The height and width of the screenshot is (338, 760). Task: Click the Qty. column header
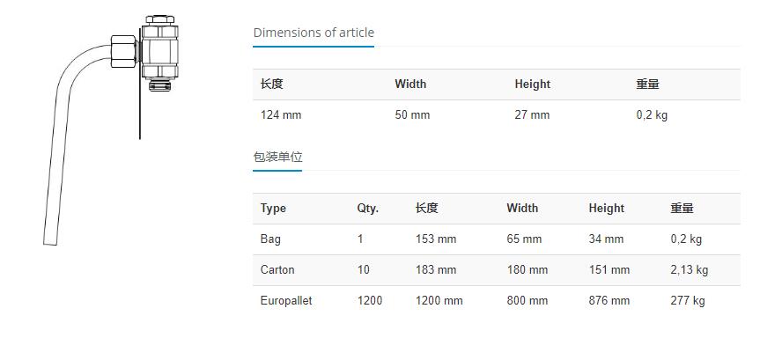pyautogui.click(x=368, y=209)
